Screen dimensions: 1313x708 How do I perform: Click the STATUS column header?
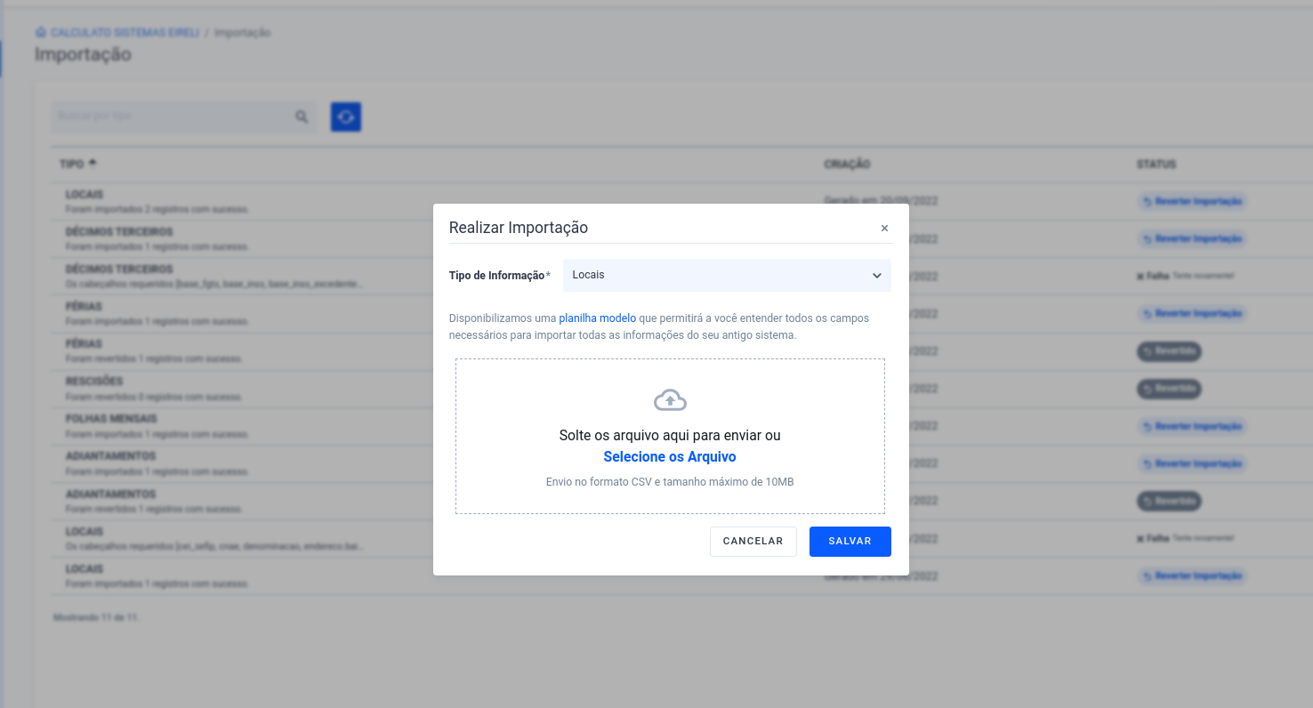pos(1156,165)
